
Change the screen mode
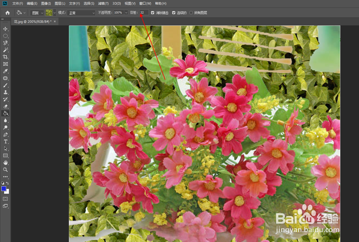[5, 206]
